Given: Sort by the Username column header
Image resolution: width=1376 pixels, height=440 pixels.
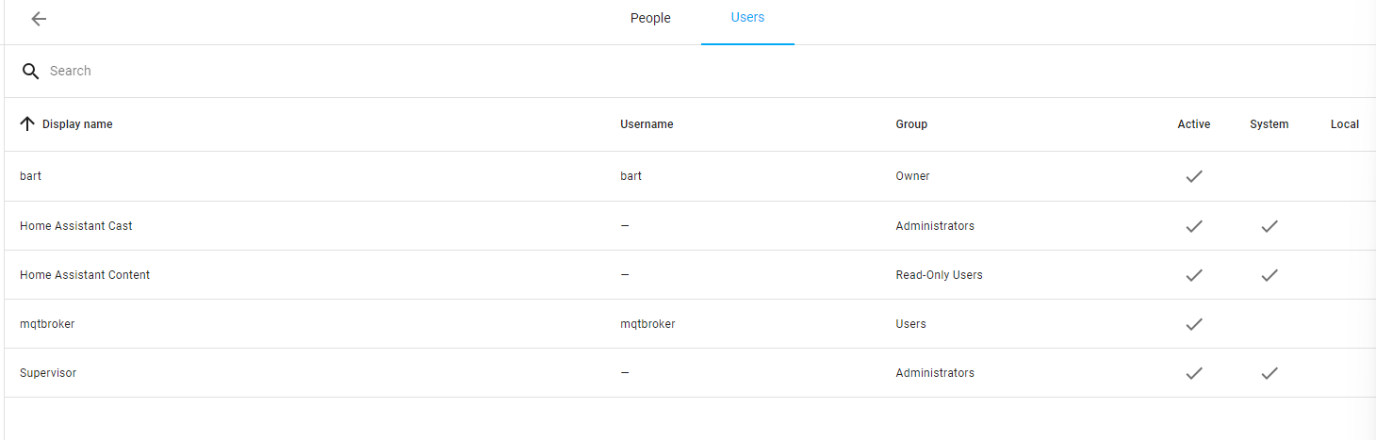Looking at the screenshot, I should pos(647,124).
